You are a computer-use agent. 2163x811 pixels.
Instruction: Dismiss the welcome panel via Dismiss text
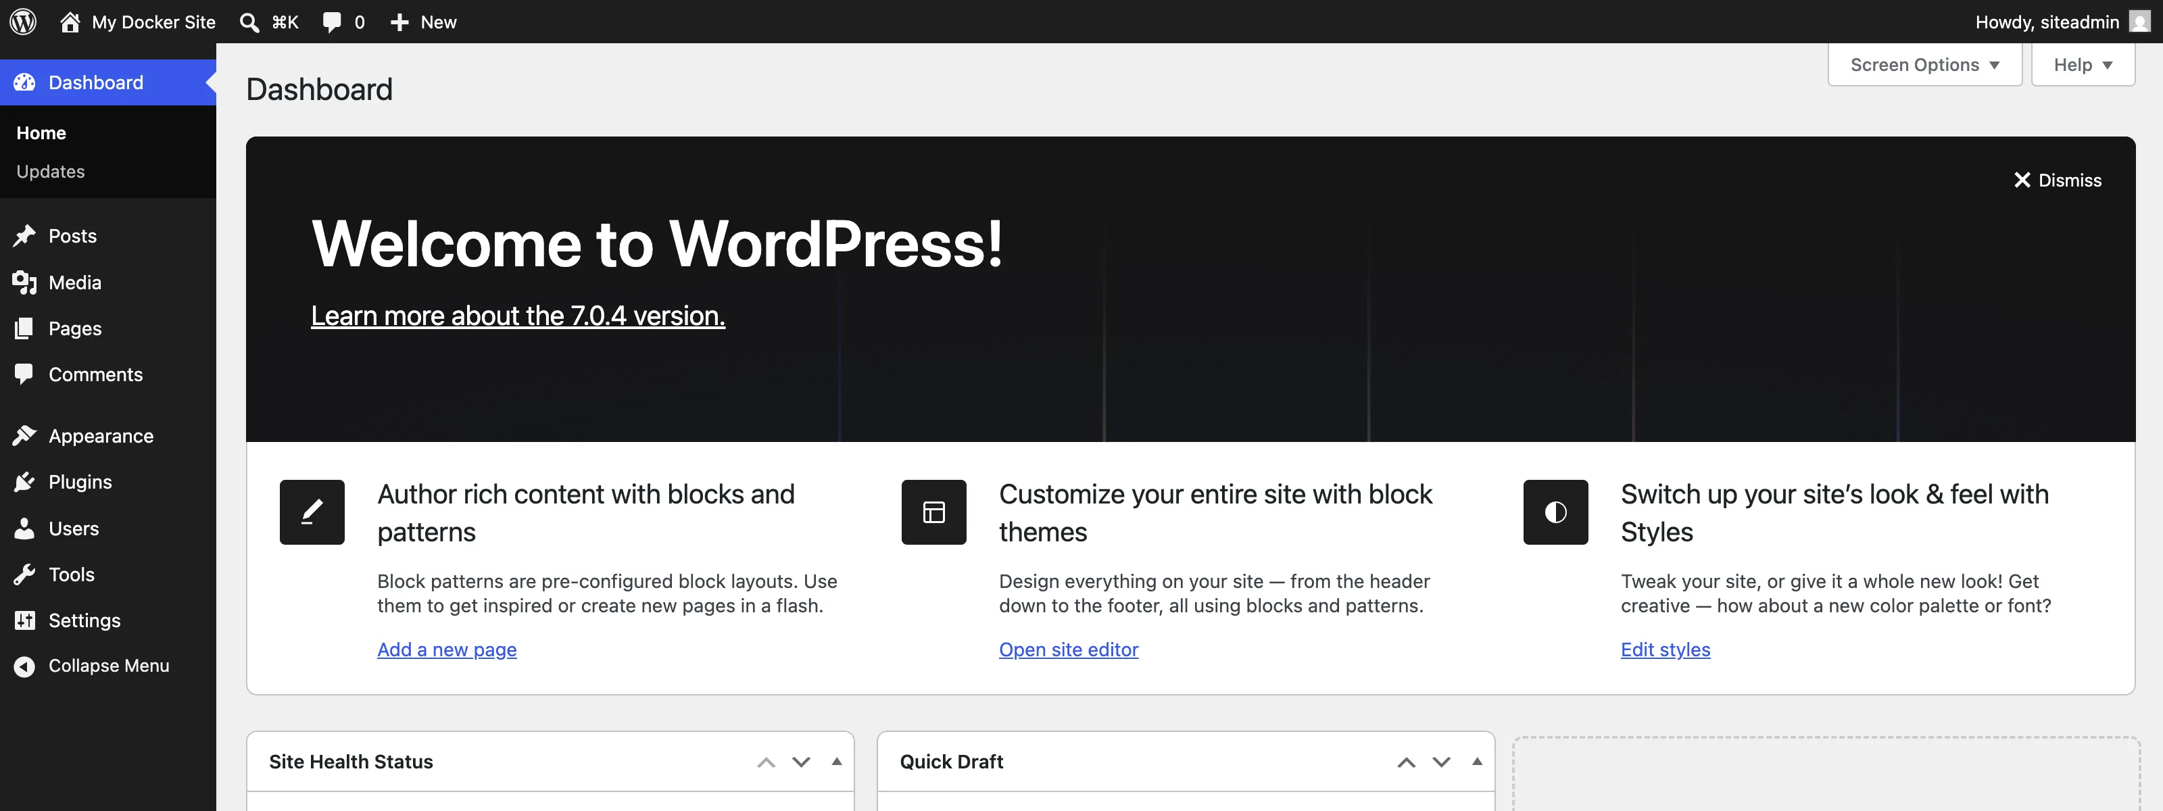pos(2070,180)
